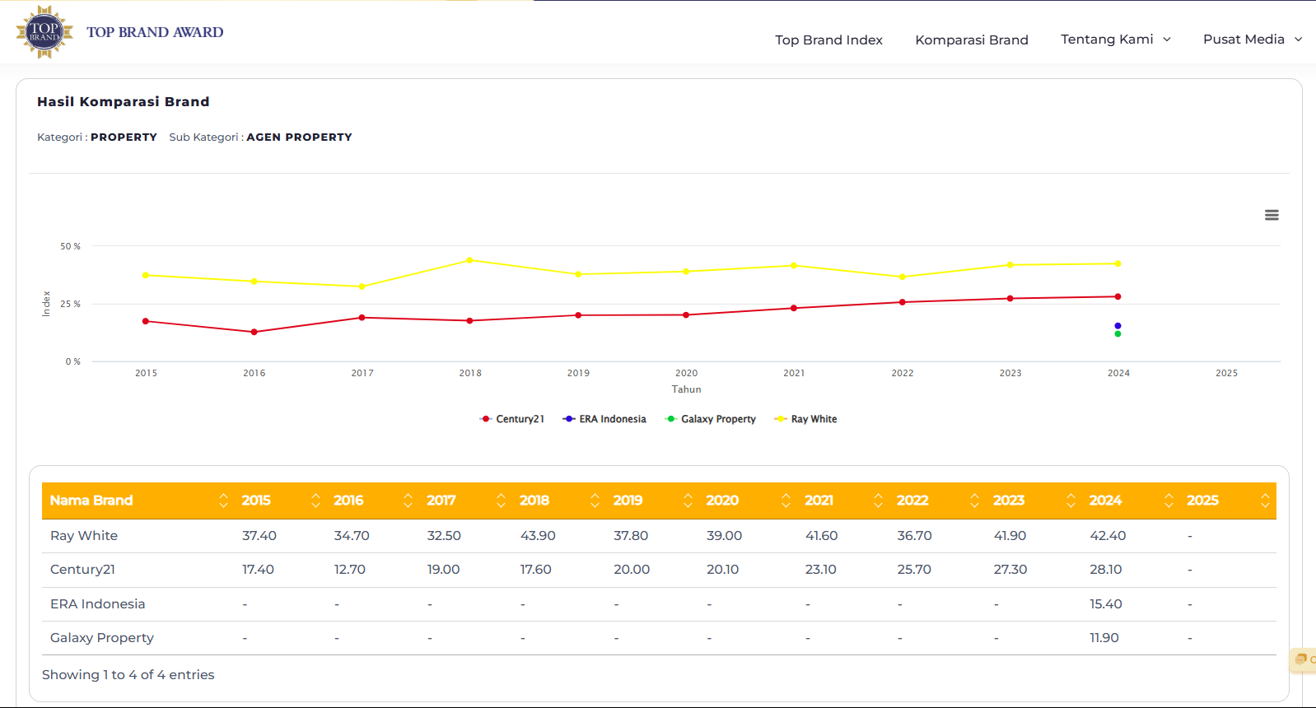Click the Tahun axis title

click(686, 389)
